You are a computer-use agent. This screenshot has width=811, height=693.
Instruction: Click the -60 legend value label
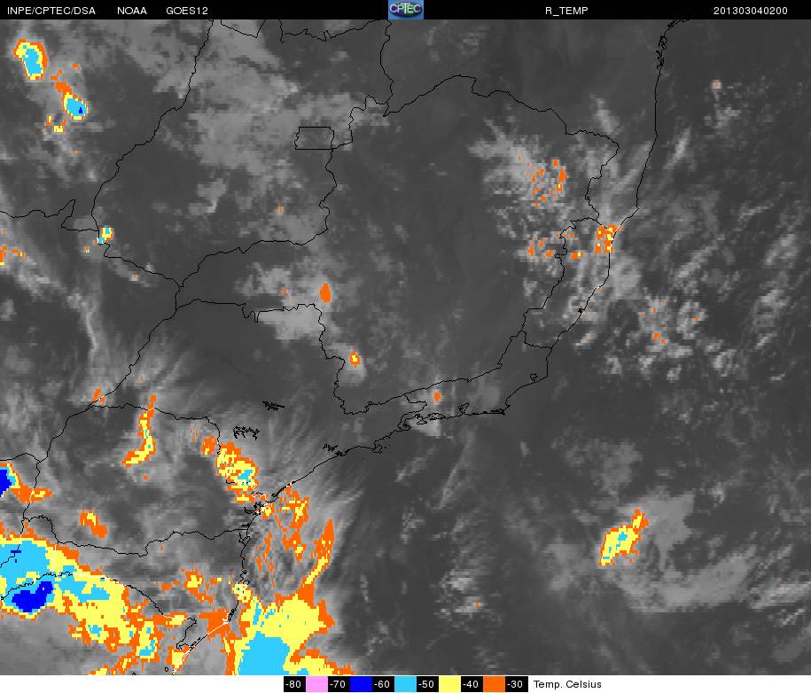(383, 684)
